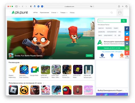135x103 pixels.
Task: Share via the WhatsApp floating icon
Action: coord(127,48)
